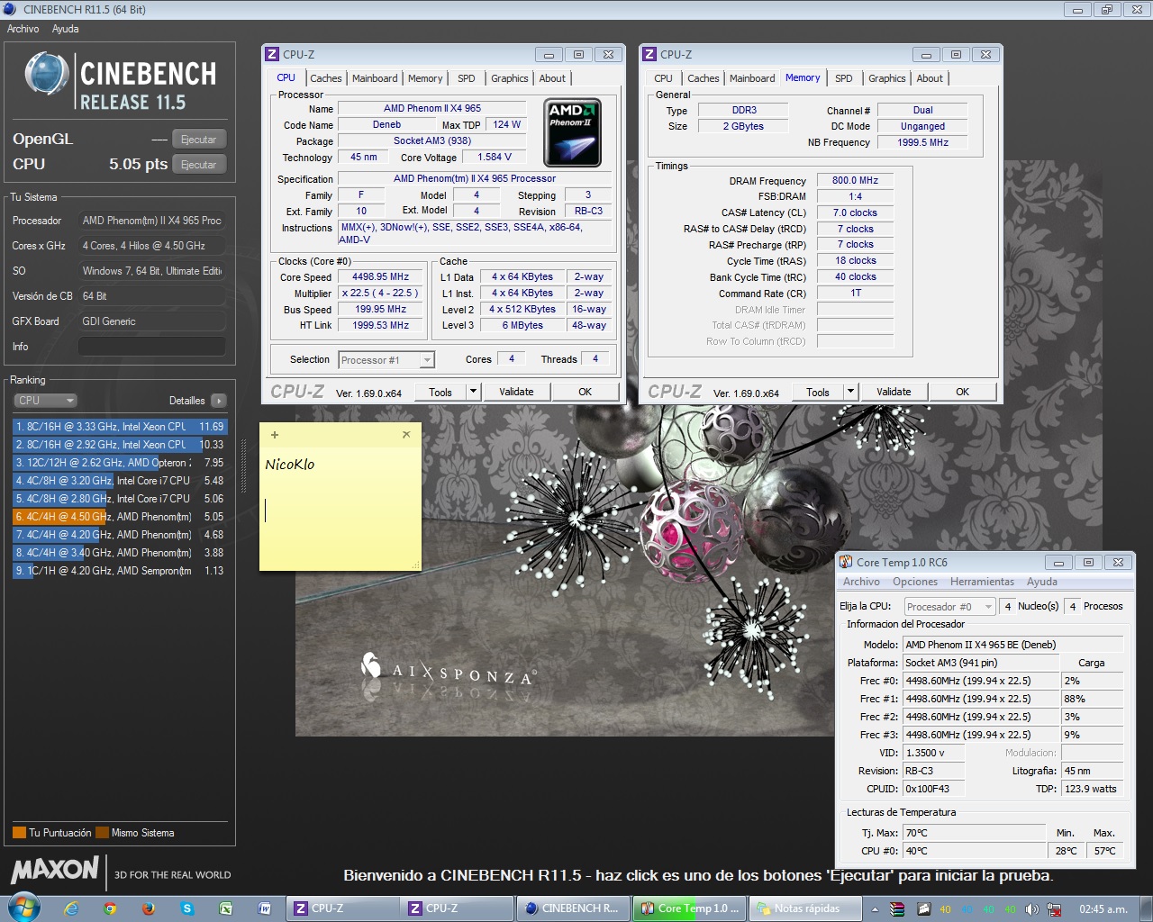
Task: Click the network tray icon
Action: (x=1054, y=909)
